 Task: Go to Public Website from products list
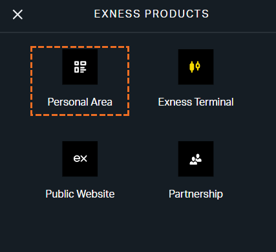click(x=80, y=170)
